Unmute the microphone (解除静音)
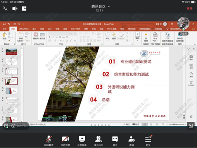 pos(49,141)
